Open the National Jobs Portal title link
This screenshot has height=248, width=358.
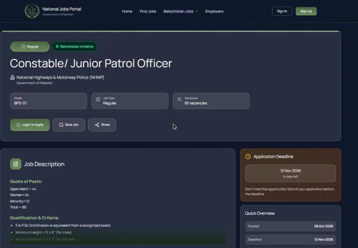(x=62, y=9)
